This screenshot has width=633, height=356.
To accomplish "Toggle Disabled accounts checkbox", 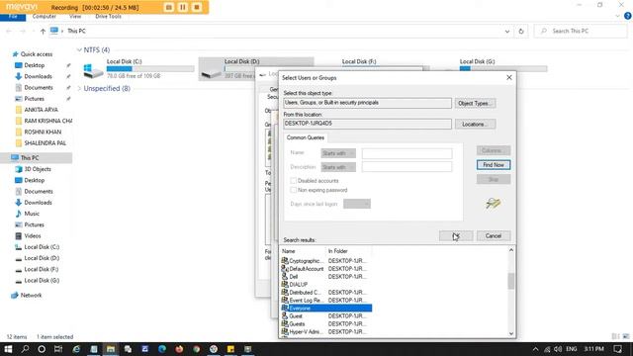I will 294,181.
